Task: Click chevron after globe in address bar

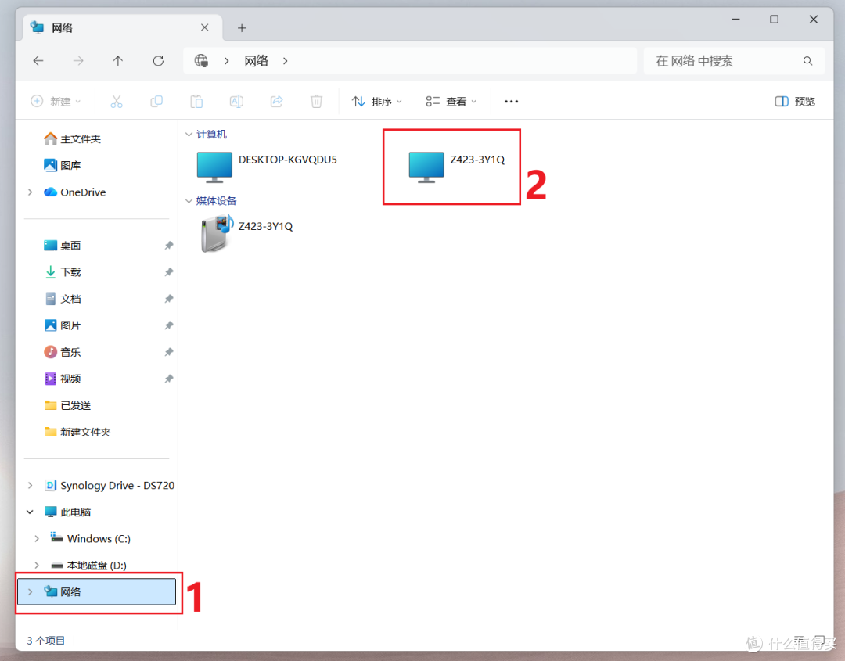Action: (x=226, y=61)
